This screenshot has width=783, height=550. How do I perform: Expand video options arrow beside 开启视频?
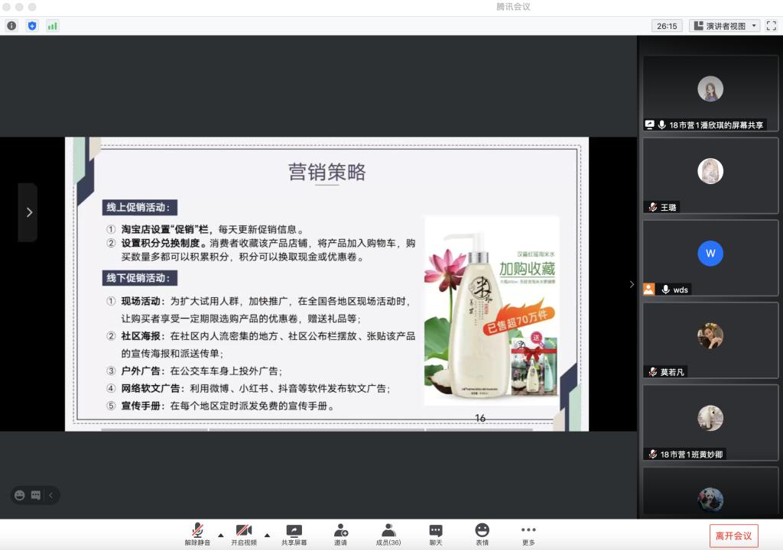pos(267,535)
